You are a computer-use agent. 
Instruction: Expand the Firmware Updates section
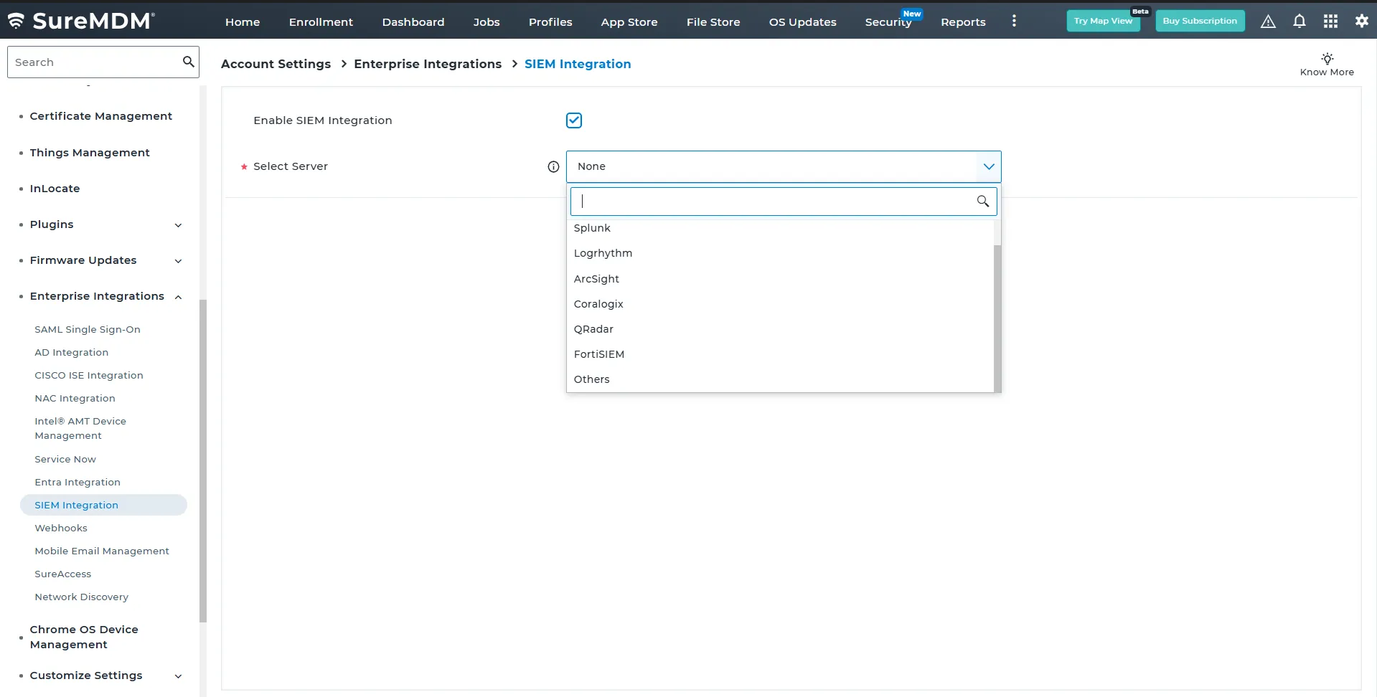click(x=178, y=261)
